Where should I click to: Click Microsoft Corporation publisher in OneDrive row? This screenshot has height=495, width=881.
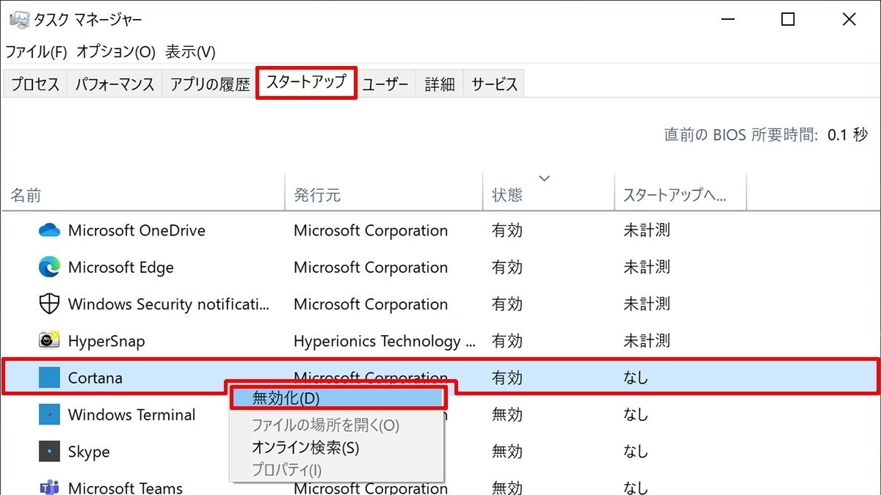click(x=371, y=230)
